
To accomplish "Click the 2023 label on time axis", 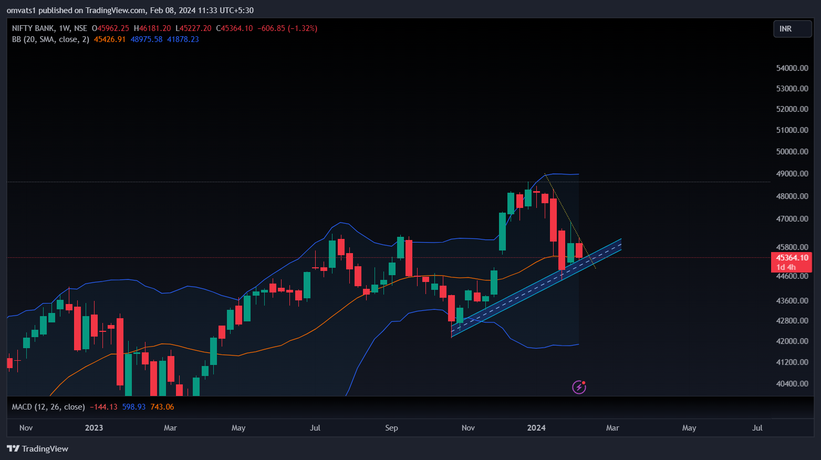I will 94,427.
